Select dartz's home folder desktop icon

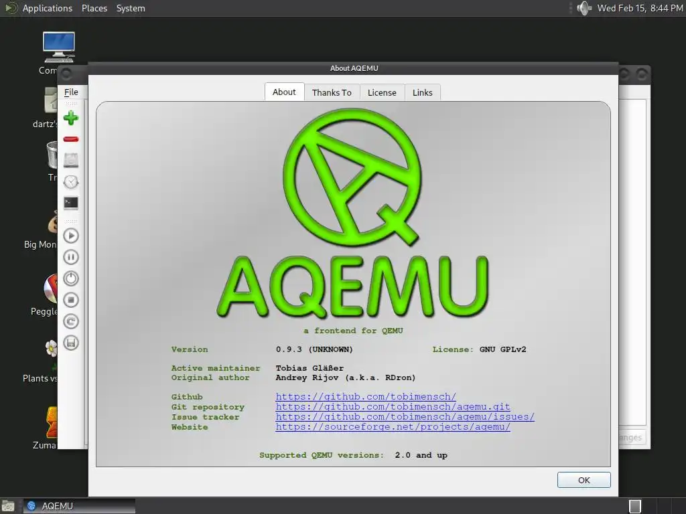pyautogui.click(x=51, y=100)
